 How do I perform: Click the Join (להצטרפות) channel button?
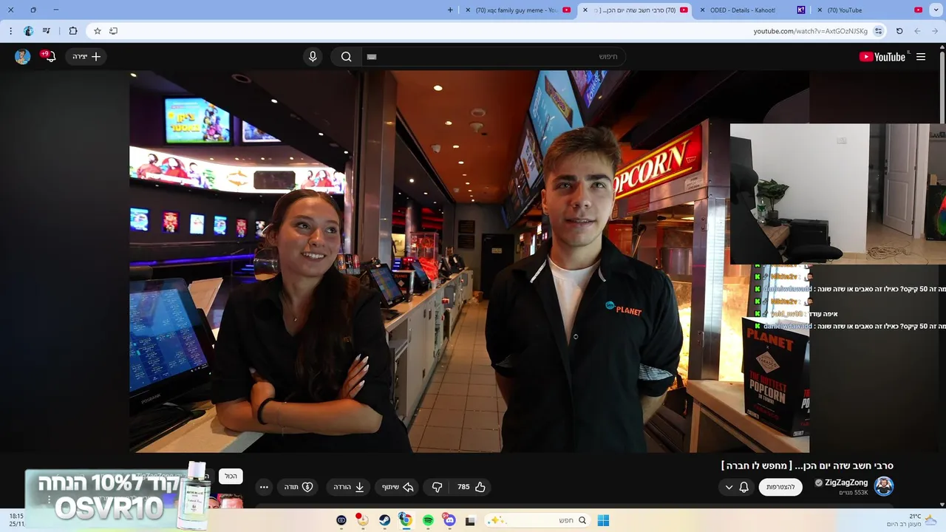(780, 487)
